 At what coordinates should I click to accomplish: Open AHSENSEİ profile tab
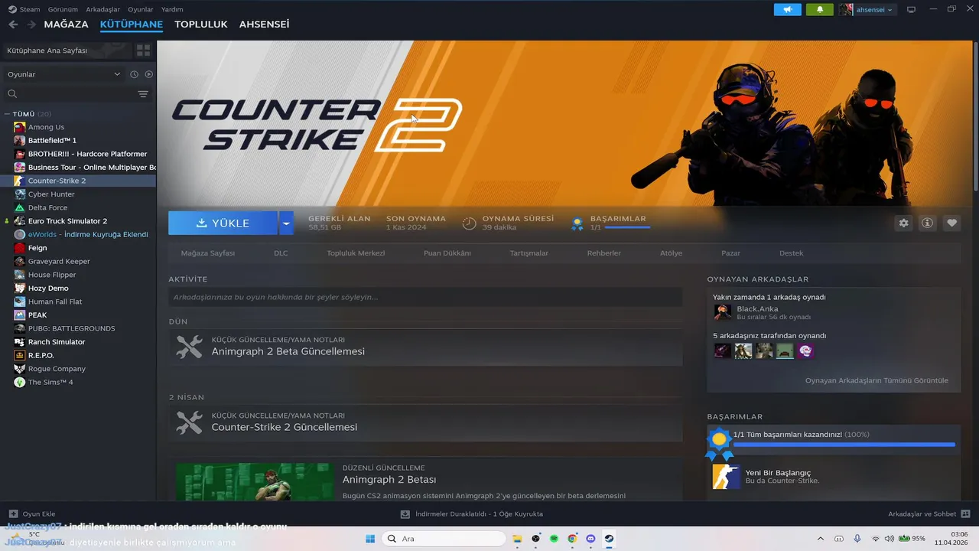tap(264, 24)
